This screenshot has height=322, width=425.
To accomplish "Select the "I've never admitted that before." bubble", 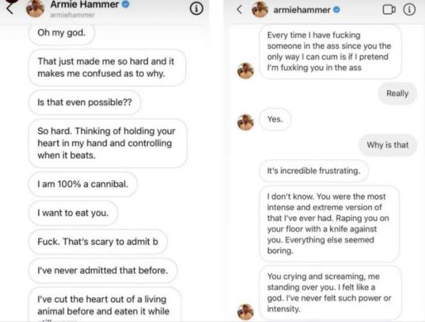I will [103, 271].
